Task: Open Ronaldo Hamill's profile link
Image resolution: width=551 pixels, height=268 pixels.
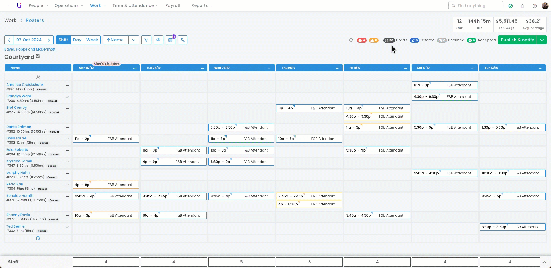Action: click(20, 195)
